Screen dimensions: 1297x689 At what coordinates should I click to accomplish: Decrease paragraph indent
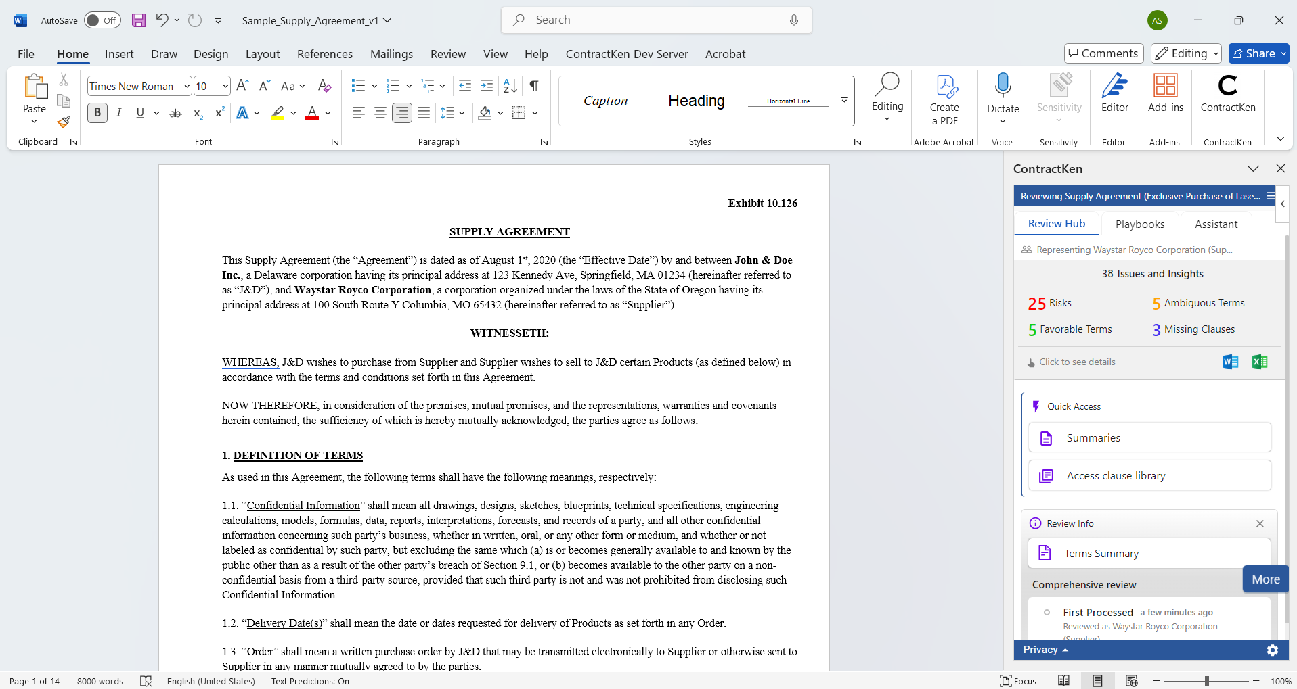coord(465,86)
